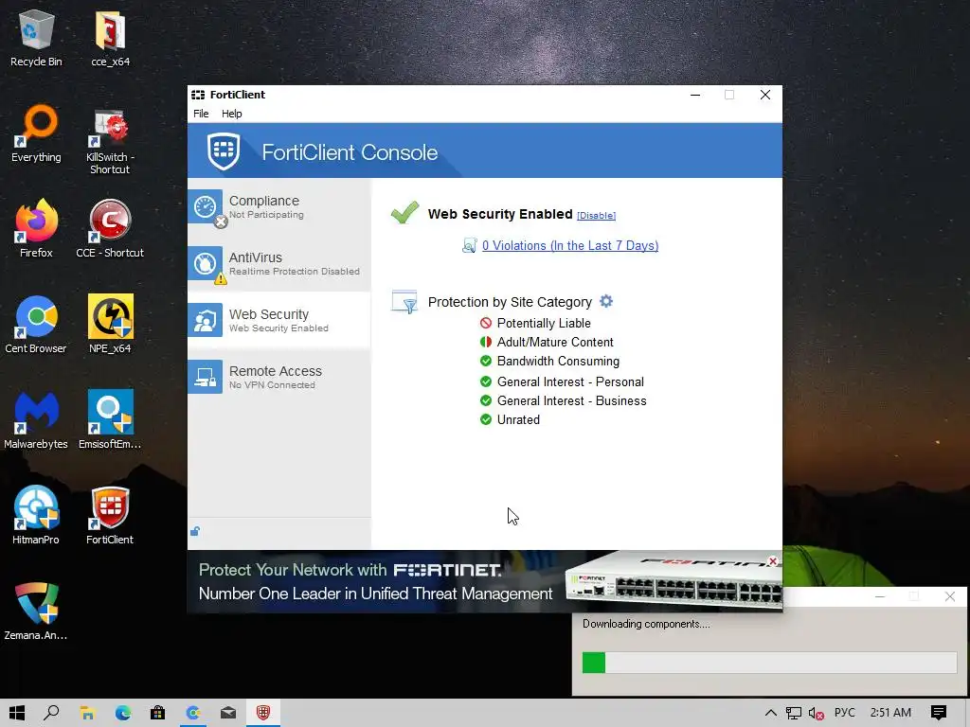Image resolution: width=970 pixels, height=727 pixels.
Task: Open the File menu
Action: pos(201,114)
